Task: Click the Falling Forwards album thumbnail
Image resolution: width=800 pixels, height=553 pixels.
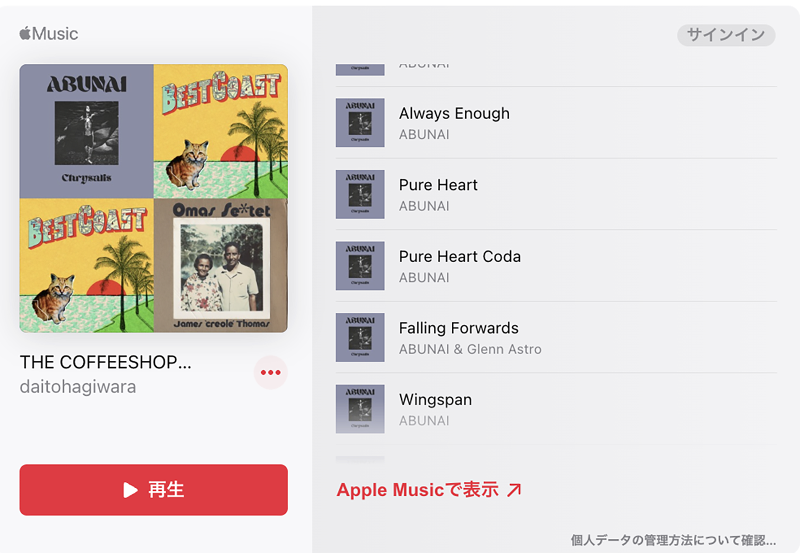Action: pyautogui.click(x=360, y=337)
